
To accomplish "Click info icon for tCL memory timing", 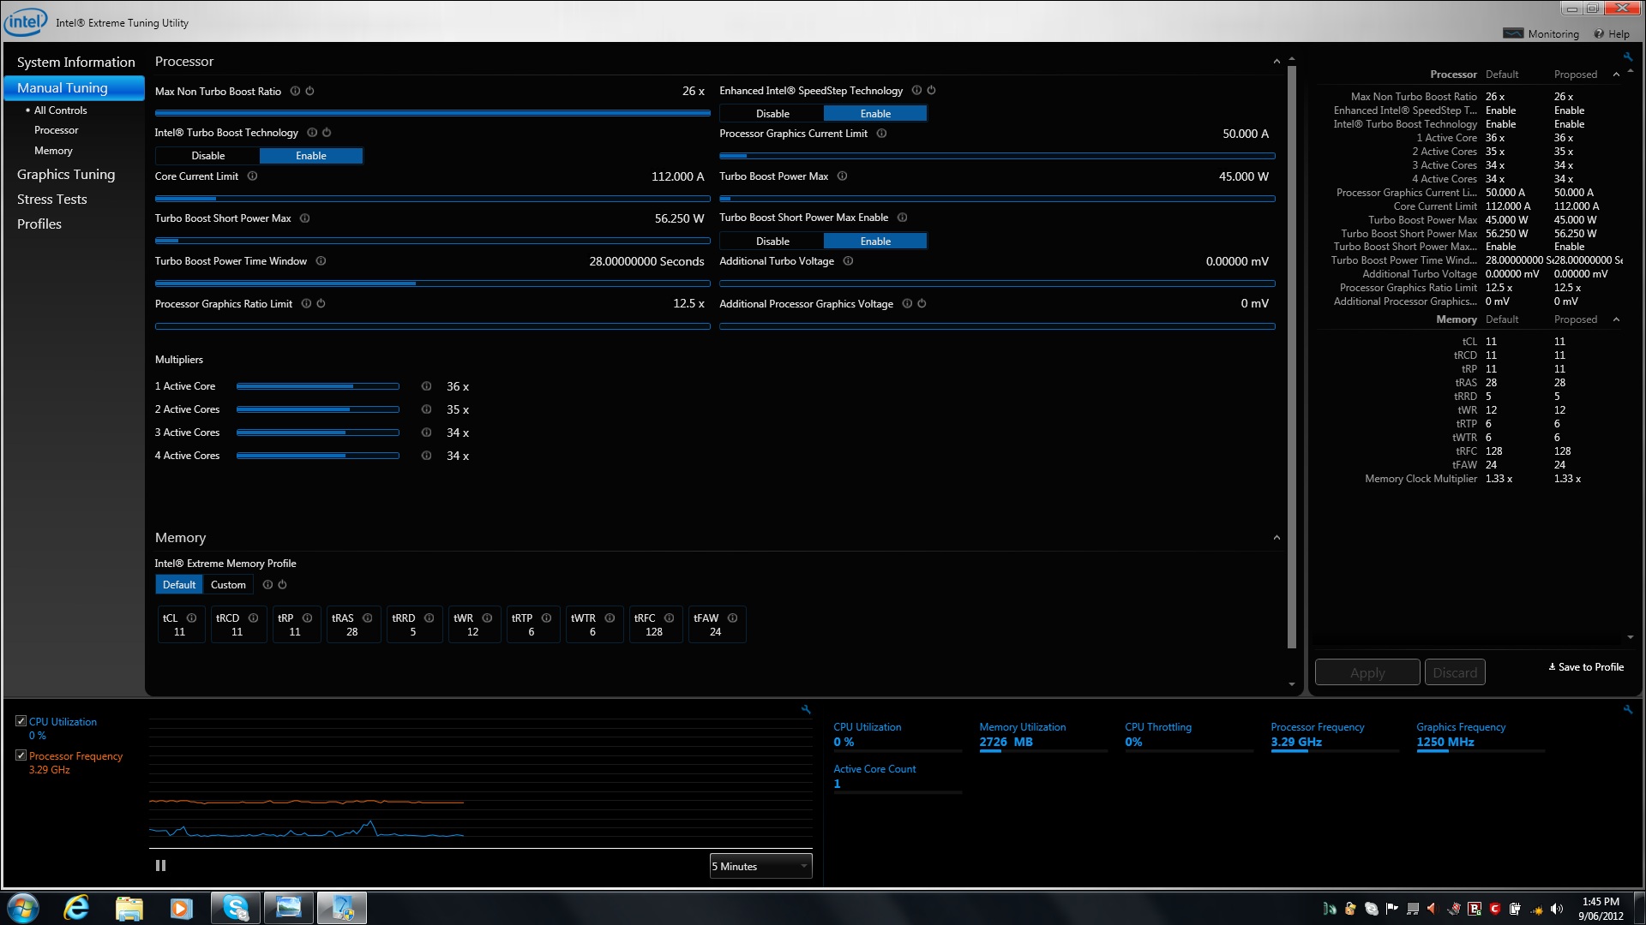I will pos(191,618).
